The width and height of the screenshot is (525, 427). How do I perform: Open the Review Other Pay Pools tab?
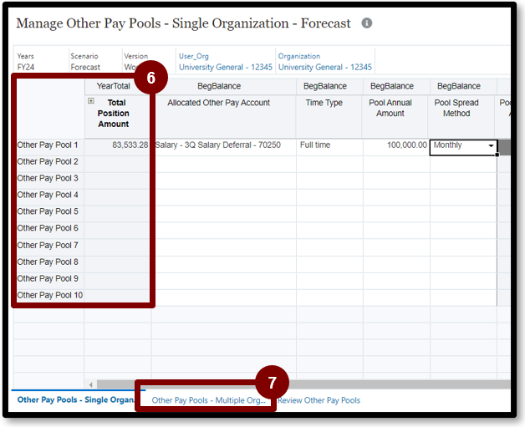coord(319,400)
